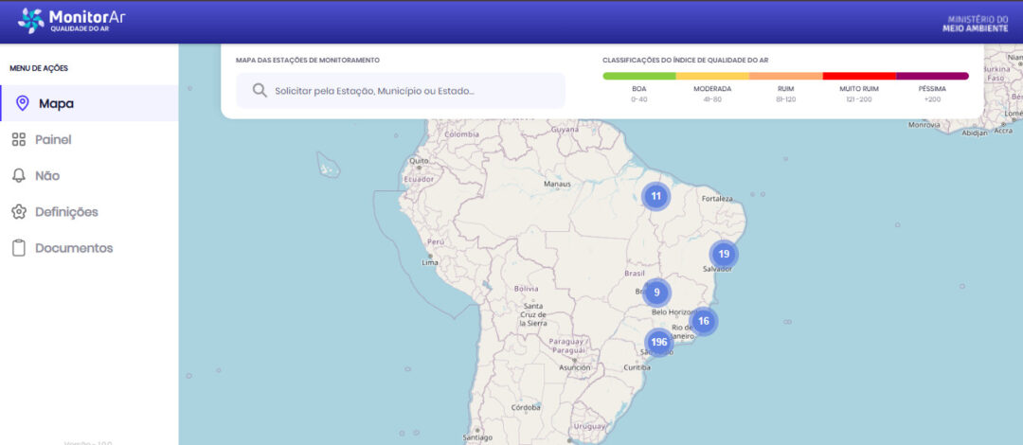
Task: Open the Não notifications menu item
Action: (x=89, y=175)
